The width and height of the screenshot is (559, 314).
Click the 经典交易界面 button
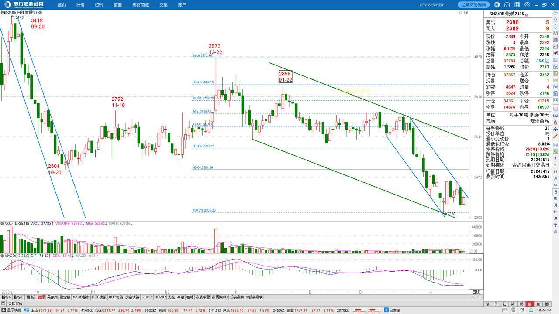tap(474, 5)
